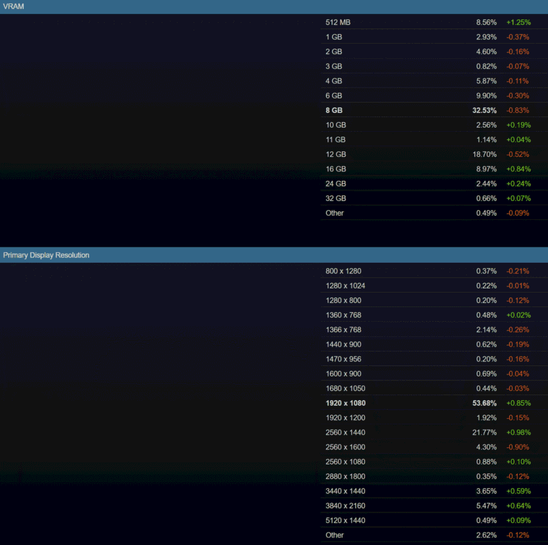548x545 pixels.
Task: Click the +1.25% change for 512 MB
Action: click(x=518, y=22)
